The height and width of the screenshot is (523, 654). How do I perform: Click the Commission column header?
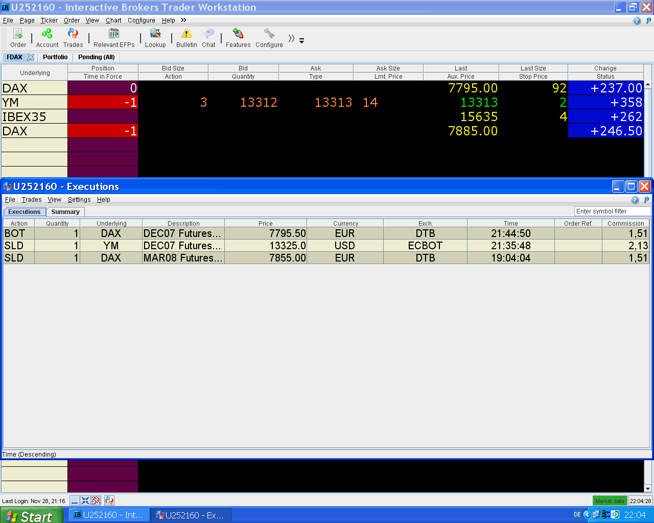point(626,223)
